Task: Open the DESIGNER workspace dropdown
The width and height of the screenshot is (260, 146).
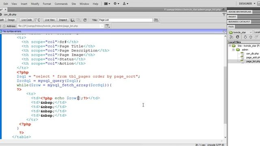Action: (x=247, y=4)
